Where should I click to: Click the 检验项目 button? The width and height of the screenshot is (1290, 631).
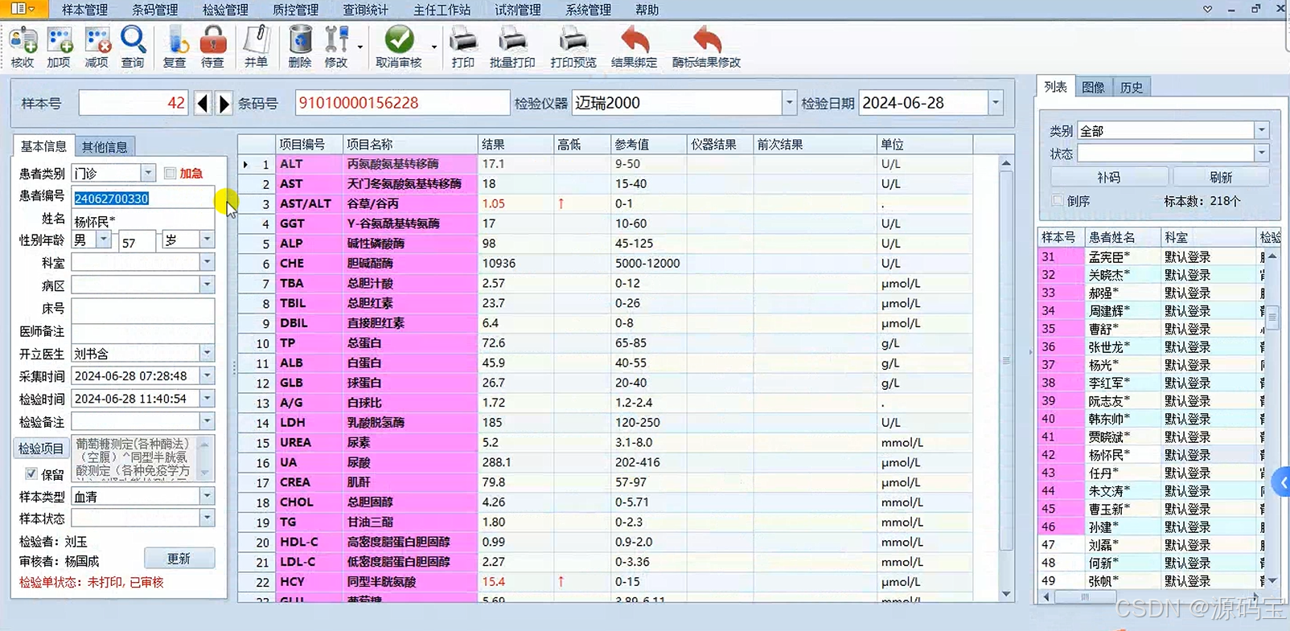click(x=41, y=449)
